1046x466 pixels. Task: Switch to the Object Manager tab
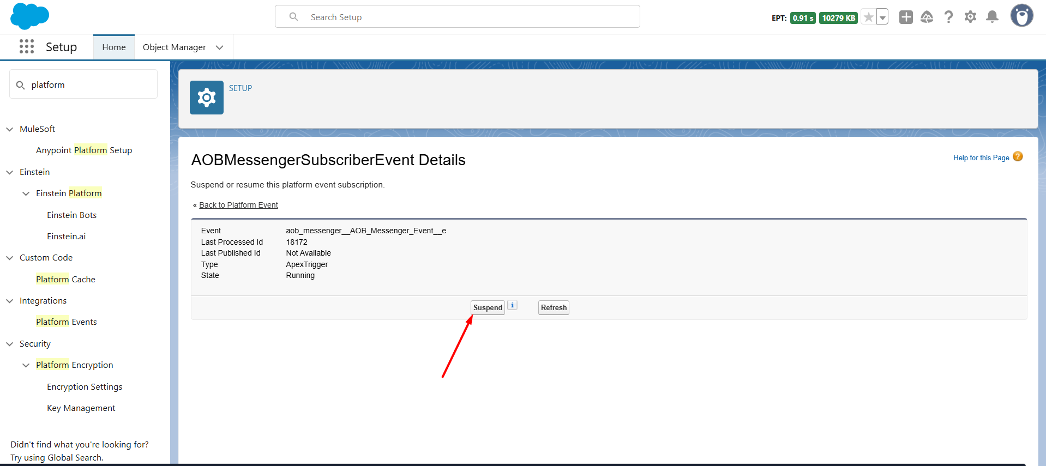click(x=175, y=47)
